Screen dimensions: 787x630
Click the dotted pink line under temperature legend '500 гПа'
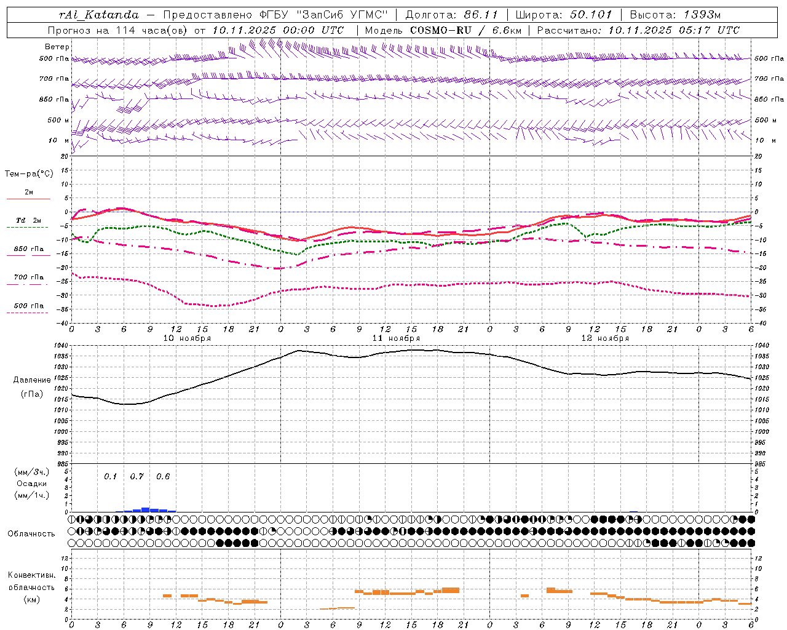[27, 313]
